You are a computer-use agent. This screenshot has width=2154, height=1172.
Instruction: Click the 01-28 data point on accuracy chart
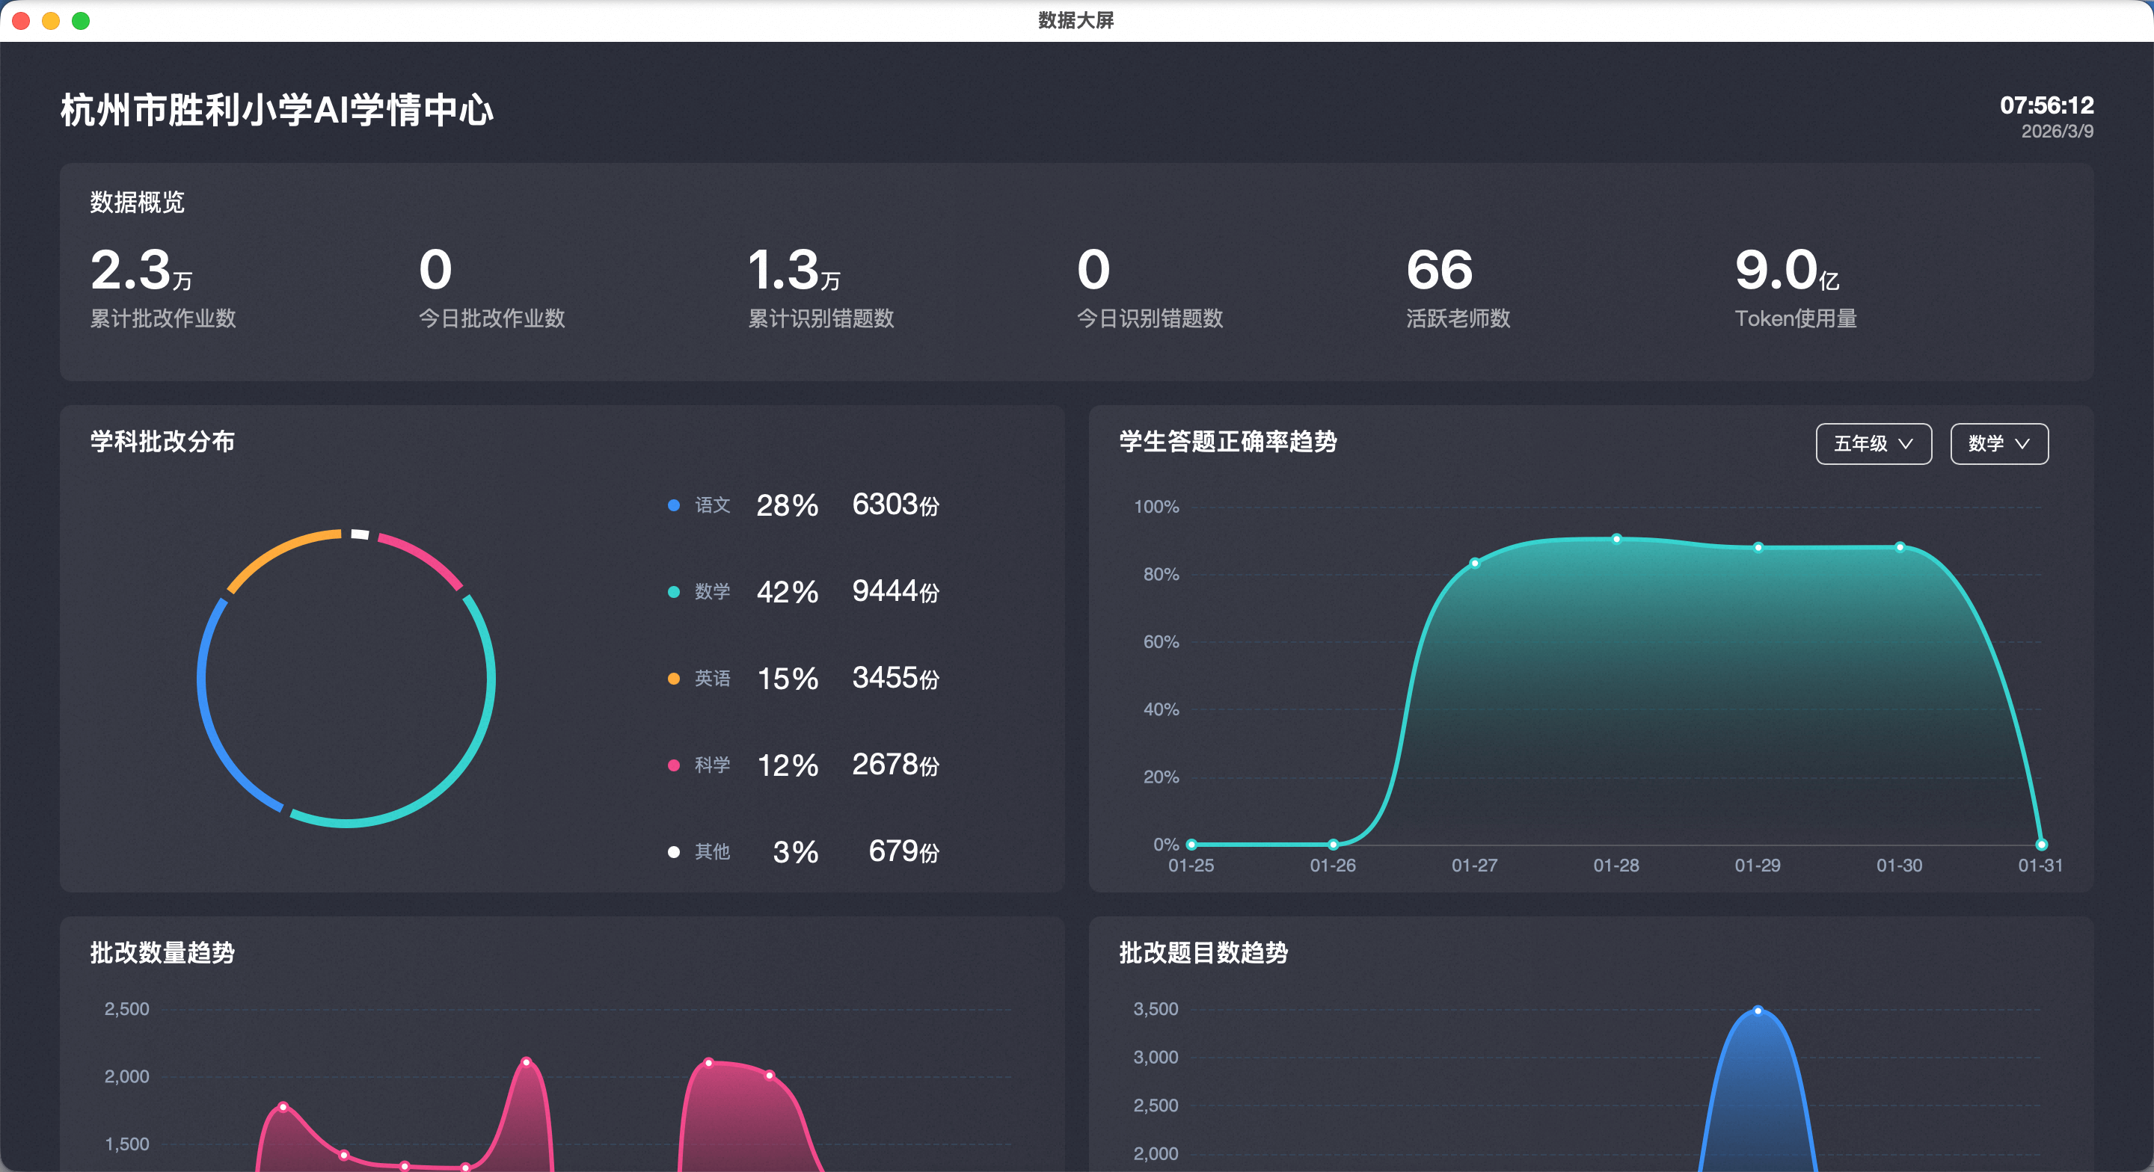pyautogui.click(x=1615, y=539)
